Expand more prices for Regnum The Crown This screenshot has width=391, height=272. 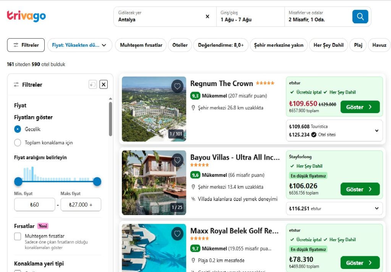pos(376,131)
